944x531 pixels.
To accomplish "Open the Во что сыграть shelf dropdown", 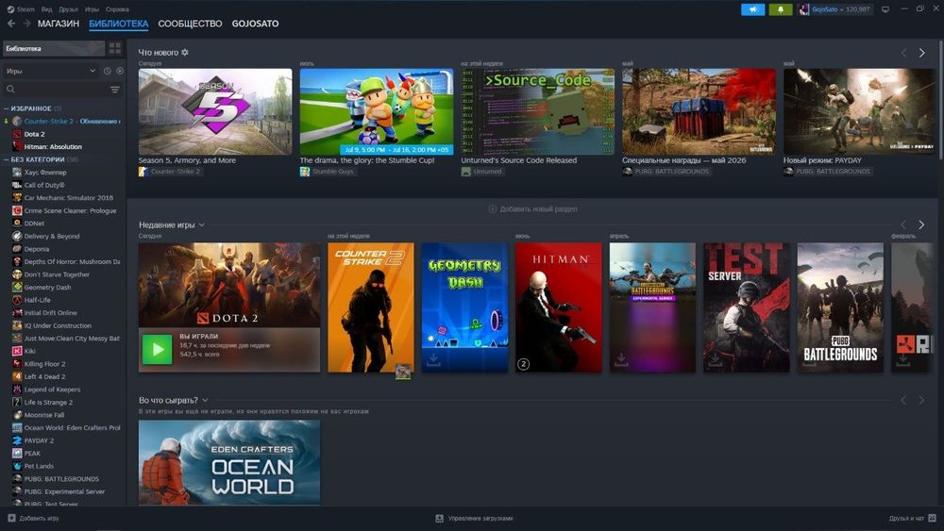I will point(205,400).
